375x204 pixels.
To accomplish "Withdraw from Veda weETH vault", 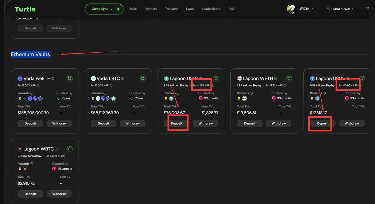I will (59, 123).
